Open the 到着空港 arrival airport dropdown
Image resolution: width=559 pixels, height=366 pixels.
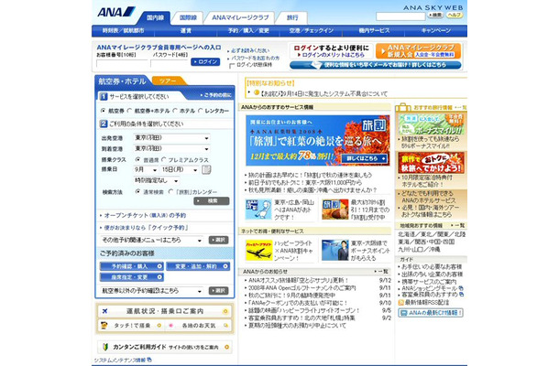pyautogui.click(x=172, y=149)
